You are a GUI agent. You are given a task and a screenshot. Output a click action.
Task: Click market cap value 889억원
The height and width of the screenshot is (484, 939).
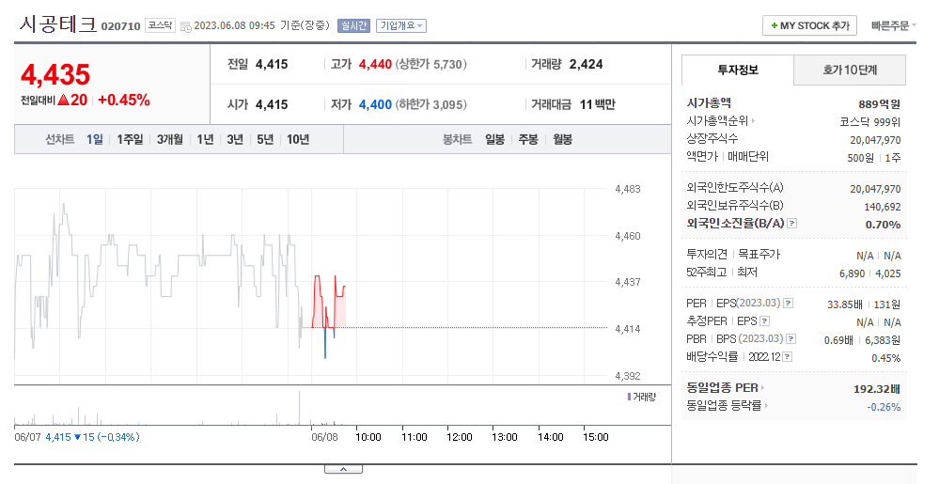(879, 104)
